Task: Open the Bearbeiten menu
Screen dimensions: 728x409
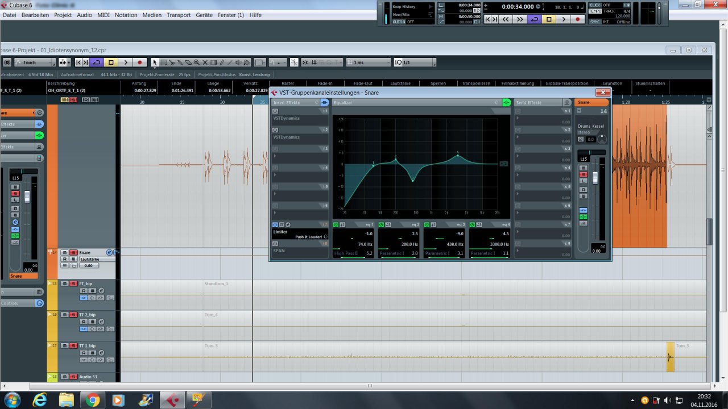Action: [35, 15]
